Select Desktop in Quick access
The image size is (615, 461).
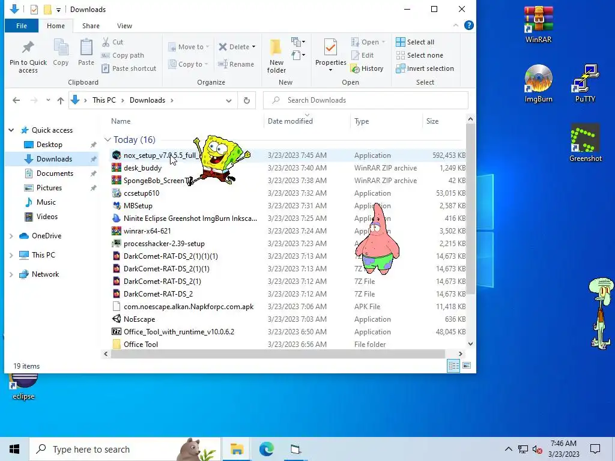click(x=49, y=145)
